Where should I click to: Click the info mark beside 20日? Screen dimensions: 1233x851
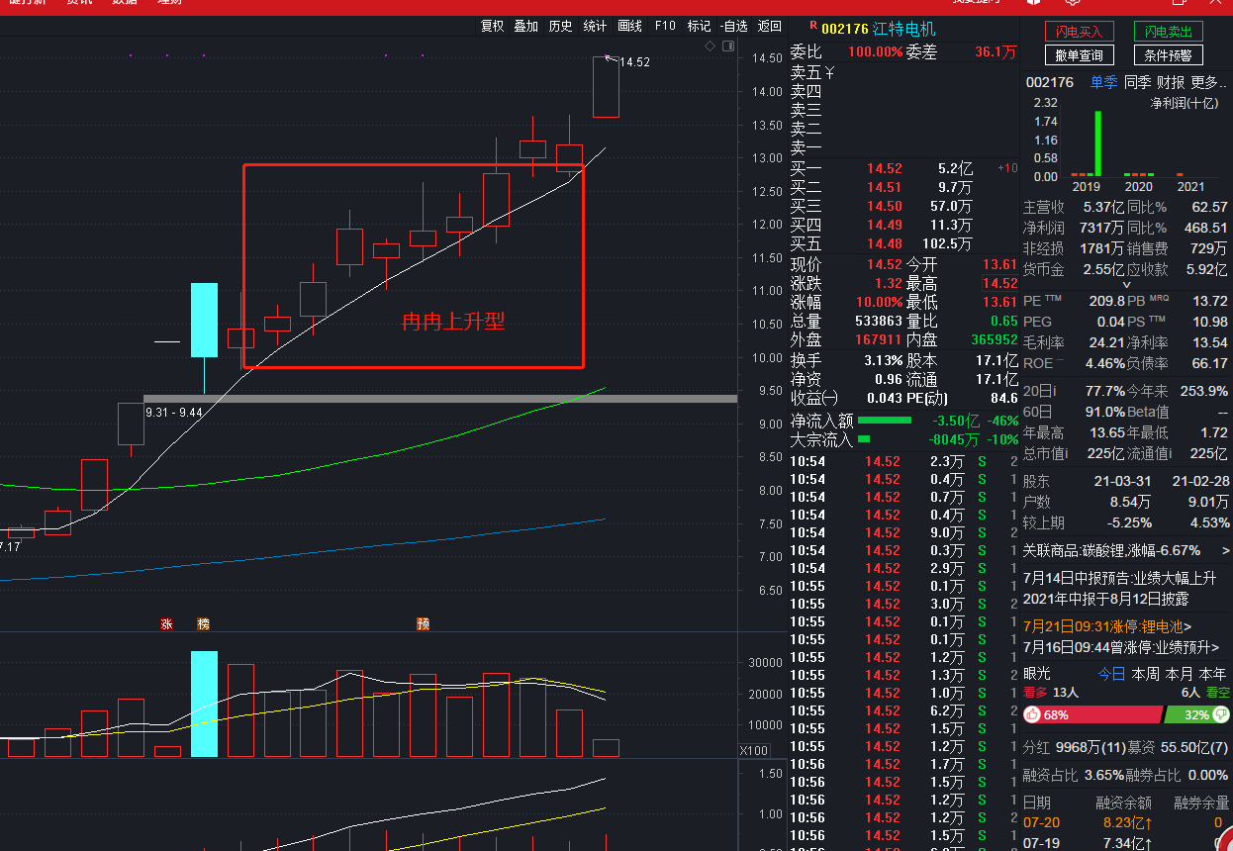(1053, 389)
